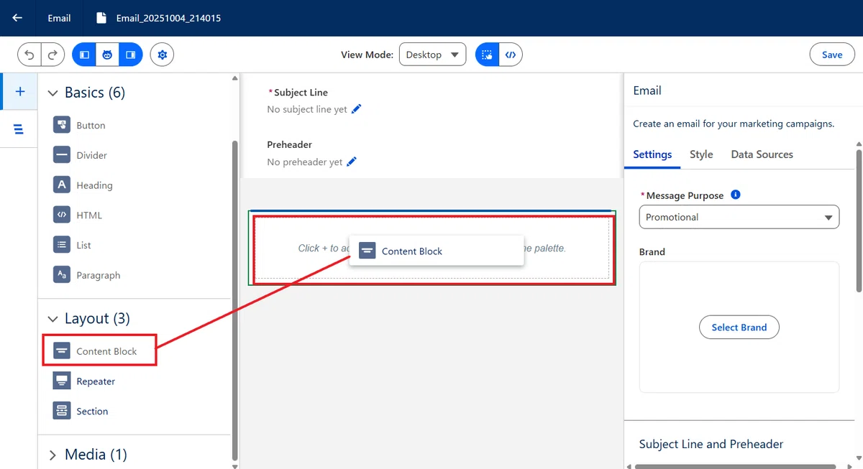The width and height of the screenshot is (863, 469).
Task: Open the View Mode Desktop dropdown
Action: (x=432, y=55)
